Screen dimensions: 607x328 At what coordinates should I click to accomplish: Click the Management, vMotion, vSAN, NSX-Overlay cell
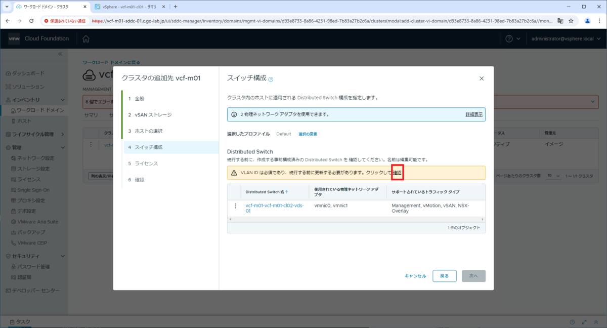[x=430, y=208]
